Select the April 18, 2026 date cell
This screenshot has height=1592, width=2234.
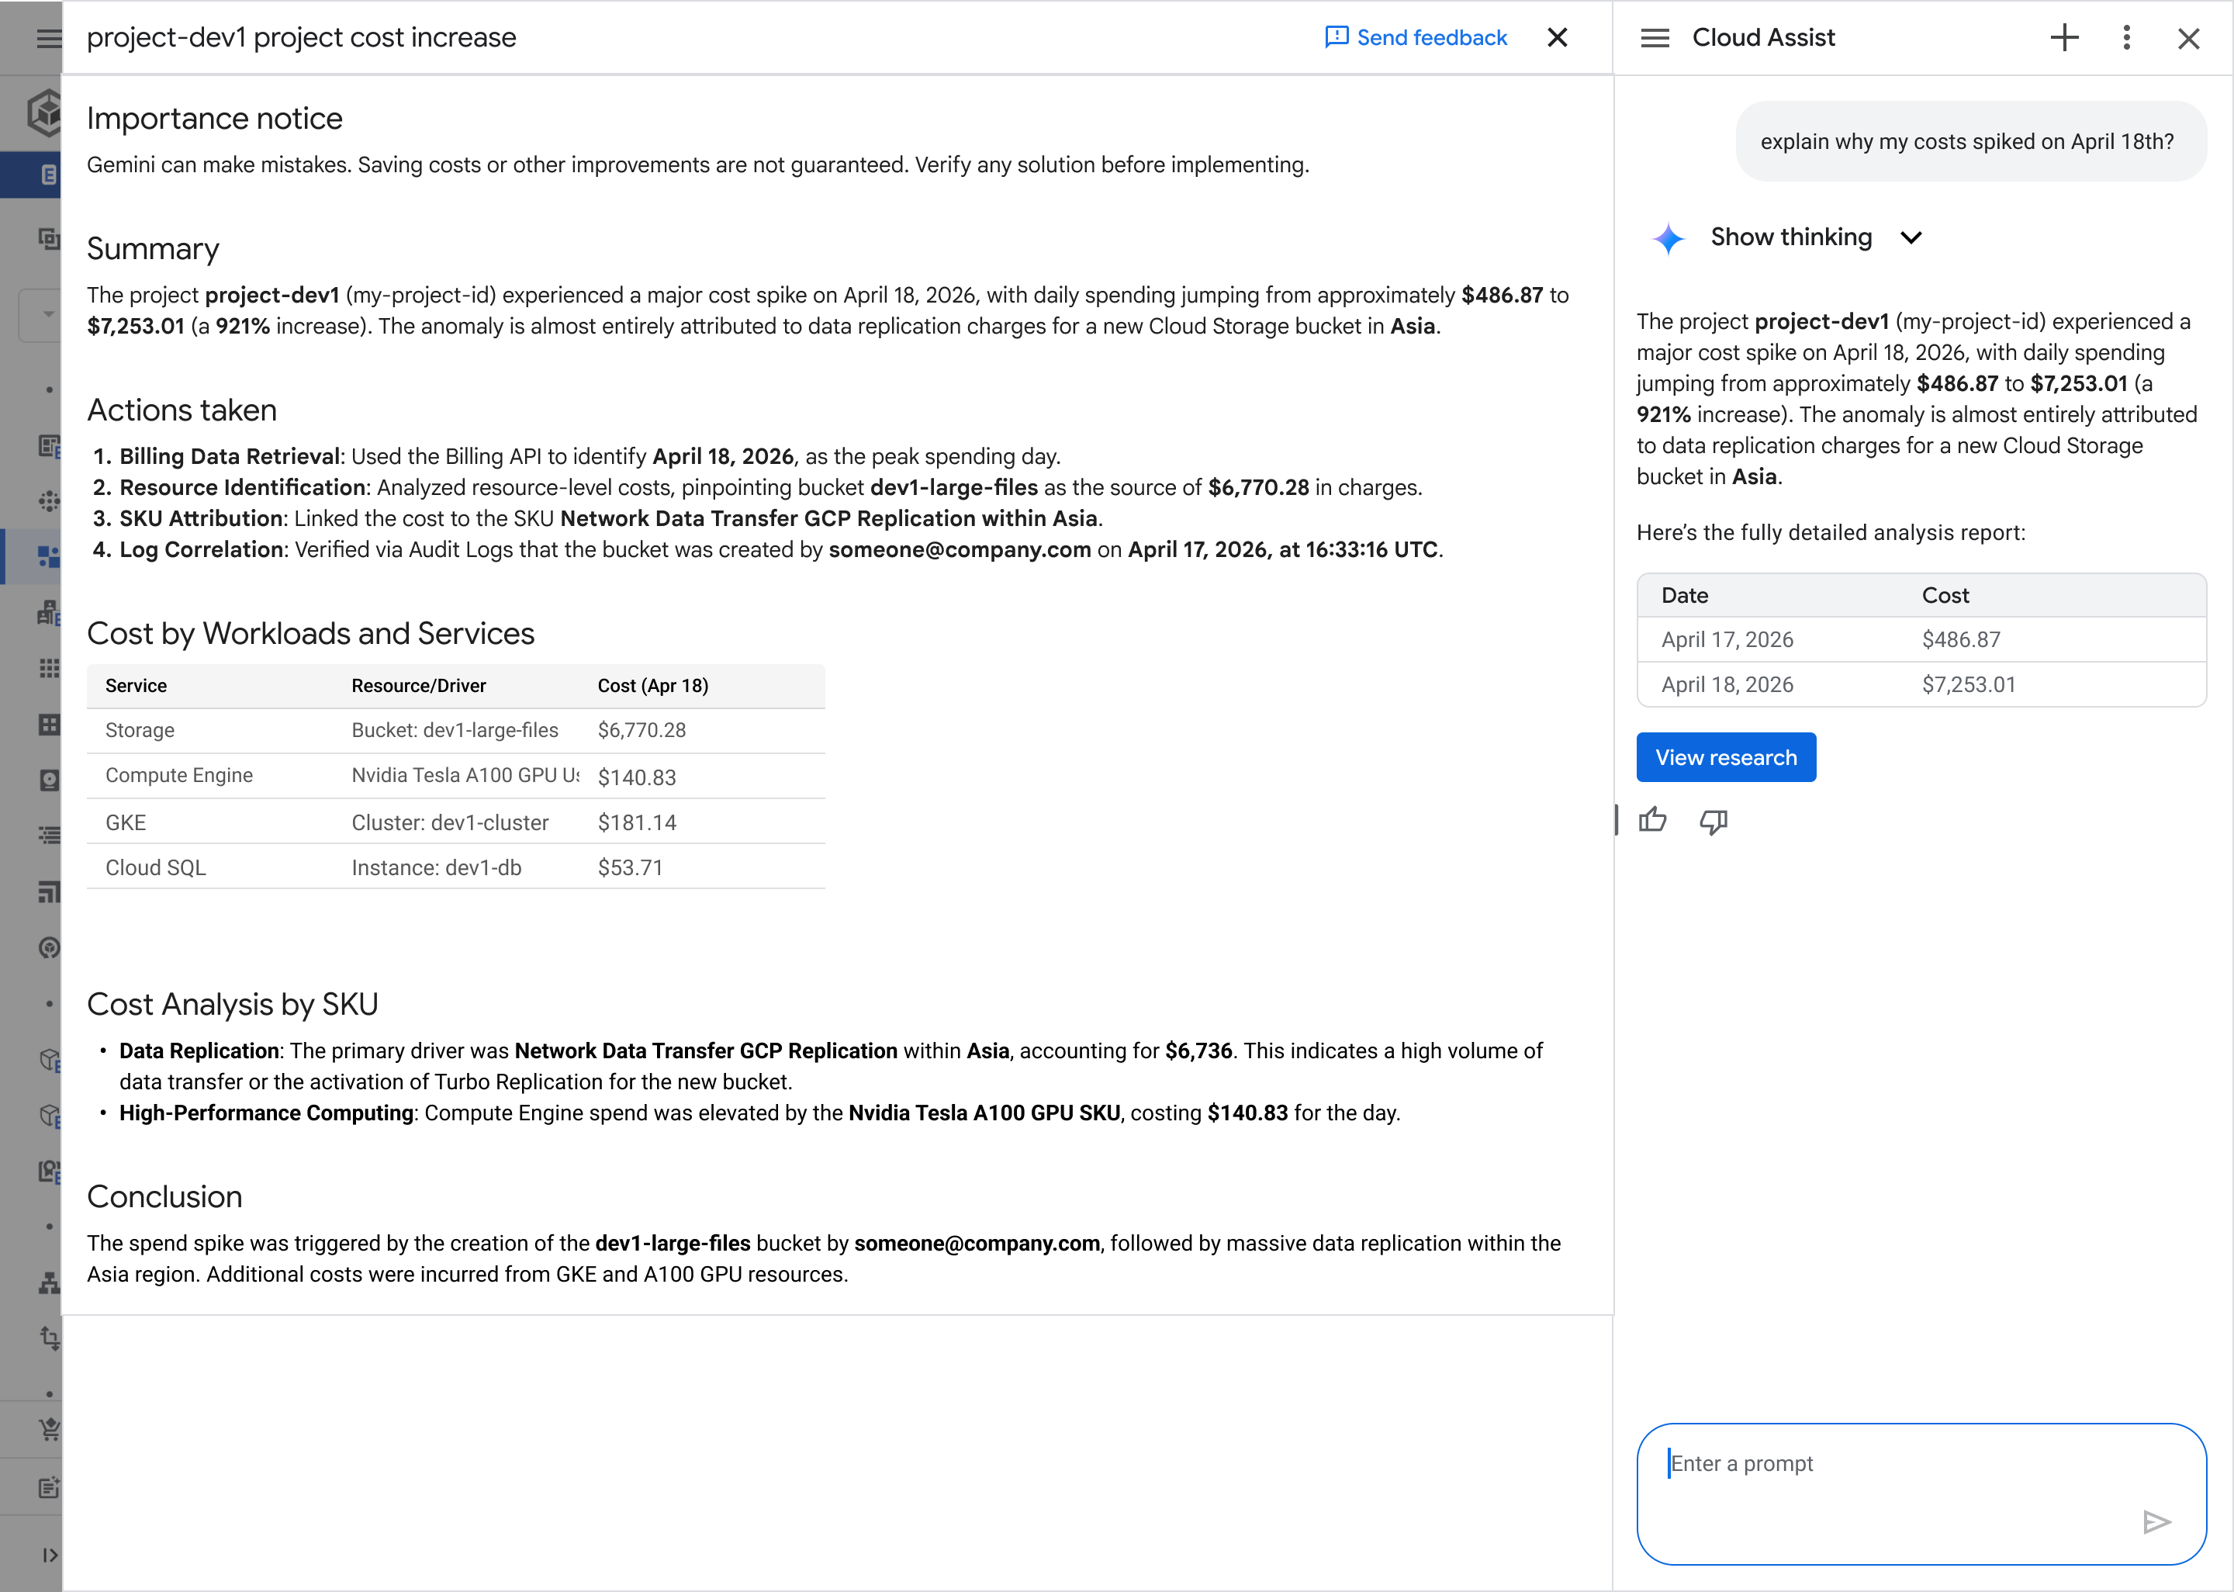tap(1727, 684)
